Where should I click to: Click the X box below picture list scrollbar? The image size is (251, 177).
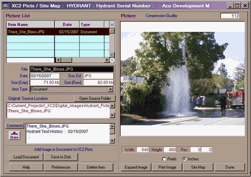(x=112, y=60)
